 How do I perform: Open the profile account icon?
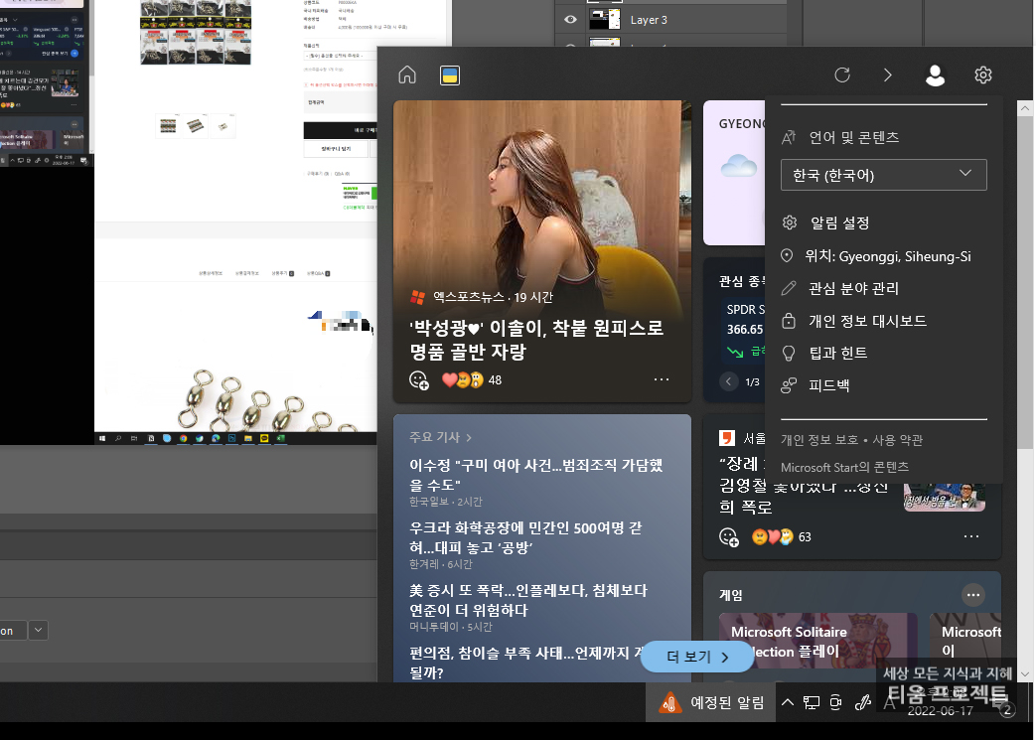coord(935,75)
